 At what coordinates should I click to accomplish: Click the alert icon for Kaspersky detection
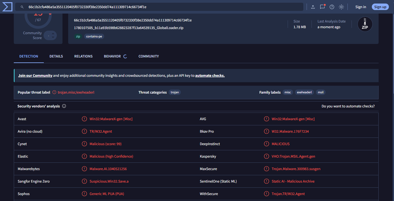tap(266, 157)
